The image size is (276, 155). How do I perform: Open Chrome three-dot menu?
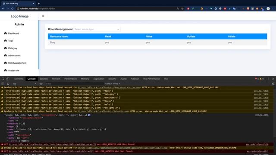click(x=273, y=9)
